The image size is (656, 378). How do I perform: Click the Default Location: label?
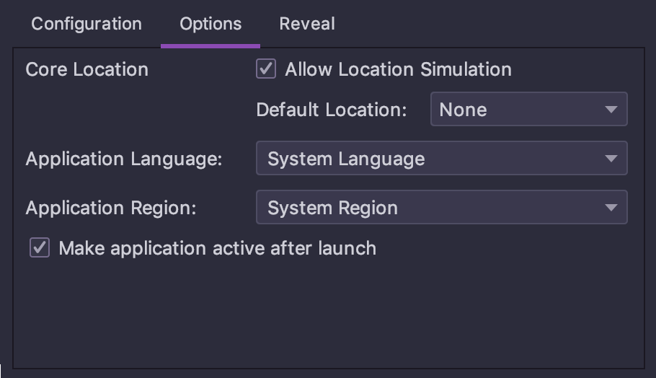click(332, 110)
